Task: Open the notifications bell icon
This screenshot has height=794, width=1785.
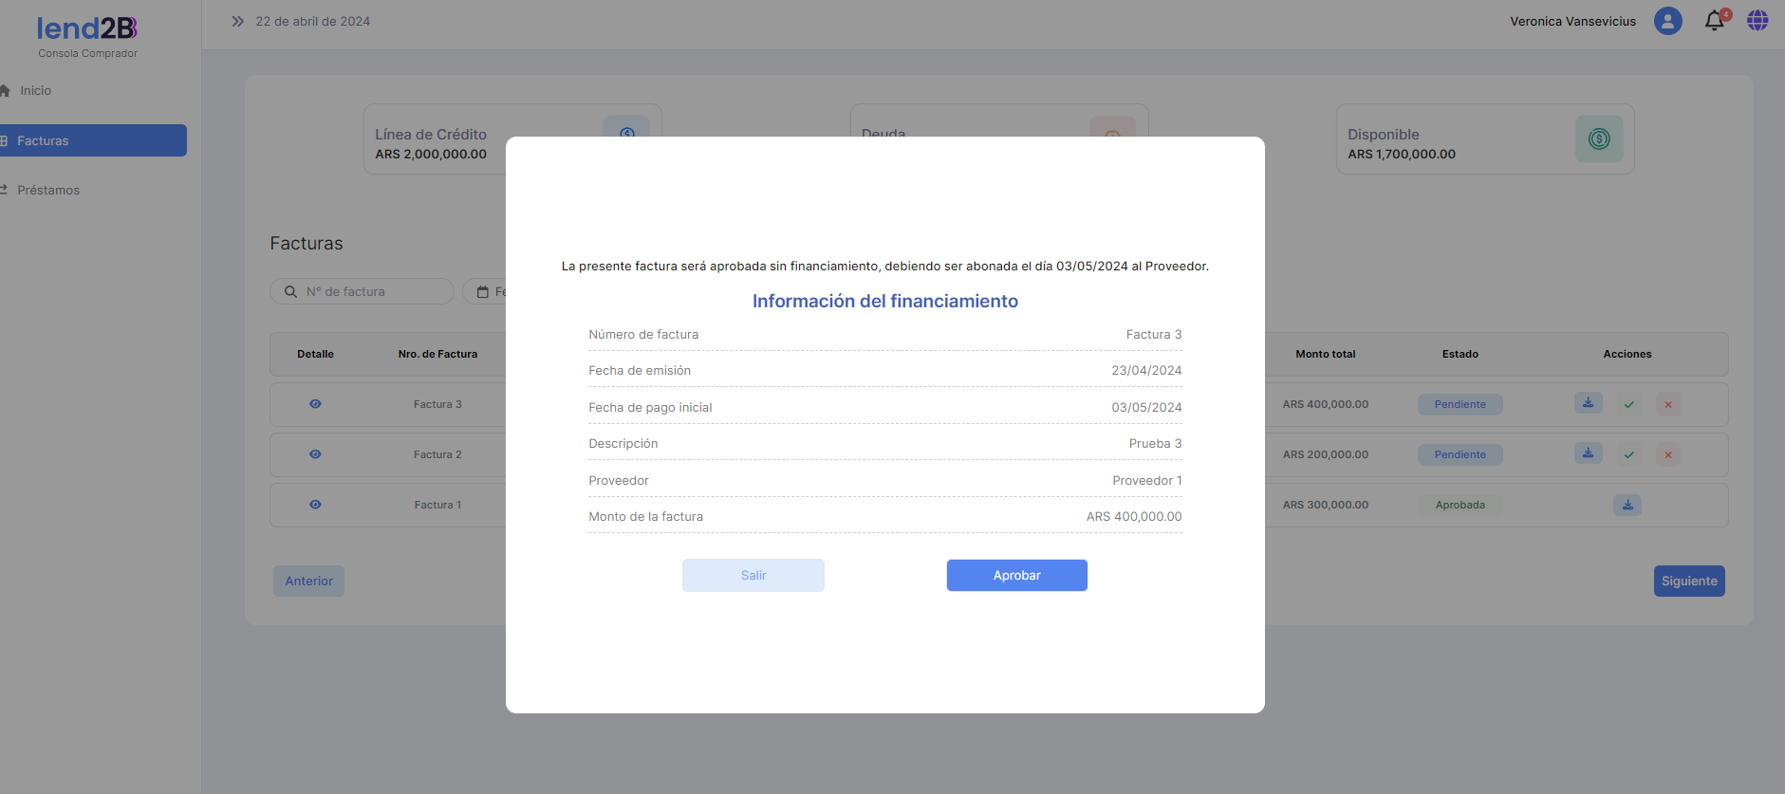Action: pyautogui.click(x=1714, y=21)
